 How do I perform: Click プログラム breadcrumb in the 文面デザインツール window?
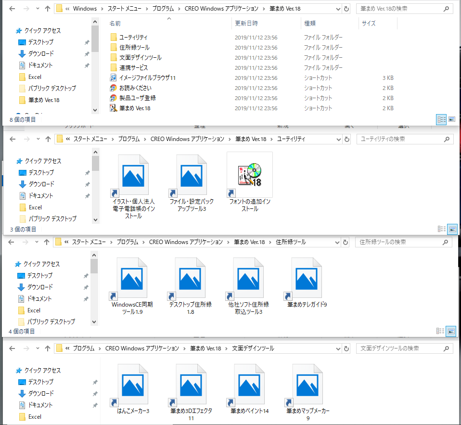click(84, 348)
